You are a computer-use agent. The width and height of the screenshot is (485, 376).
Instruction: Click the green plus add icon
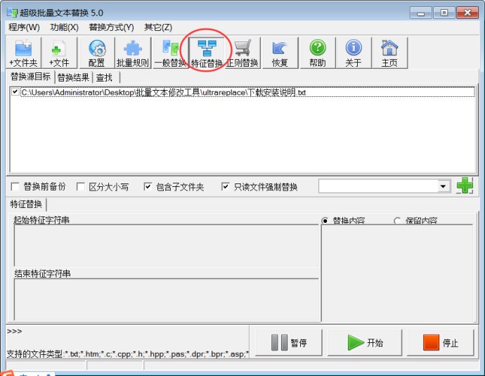click(465, 186)
